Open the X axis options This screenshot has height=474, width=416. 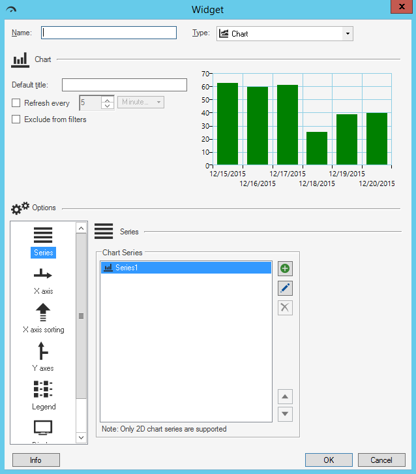point(43,275)
